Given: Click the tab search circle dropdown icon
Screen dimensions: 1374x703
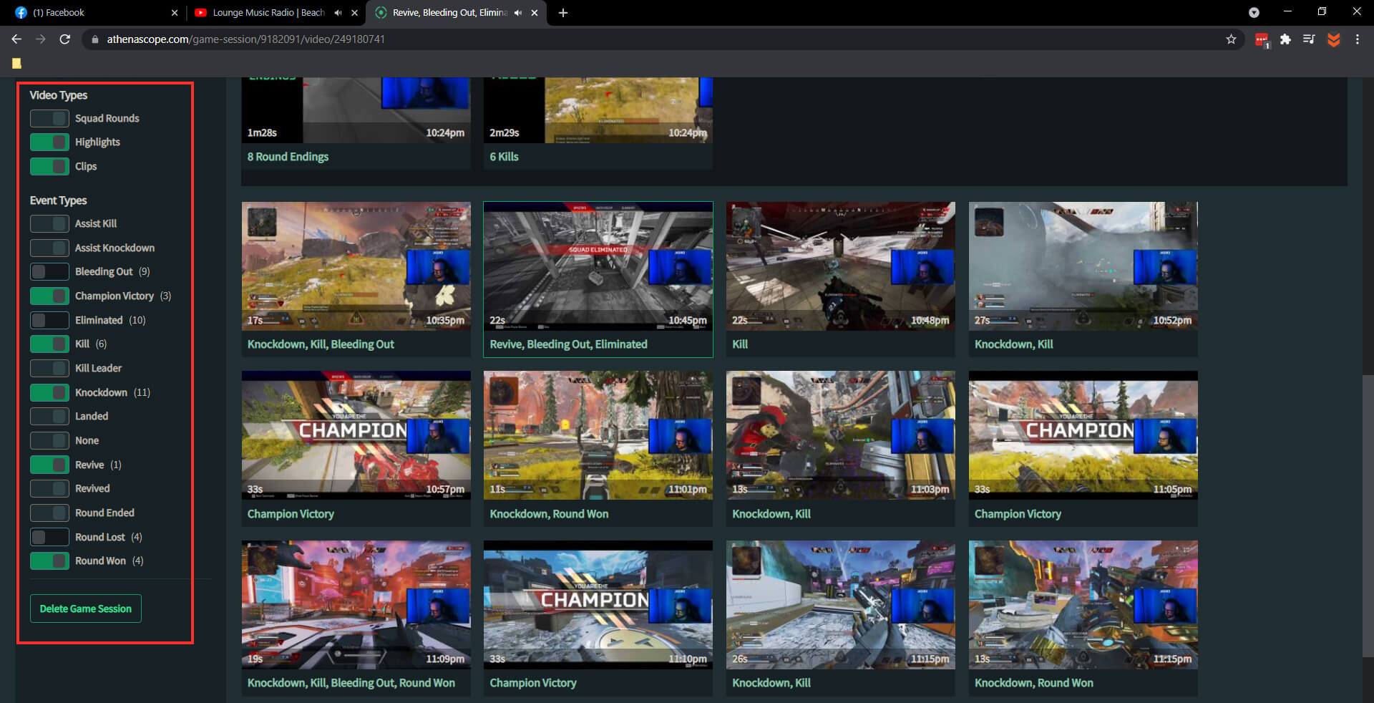Looking at the screenshot, I should point(1254,13).
